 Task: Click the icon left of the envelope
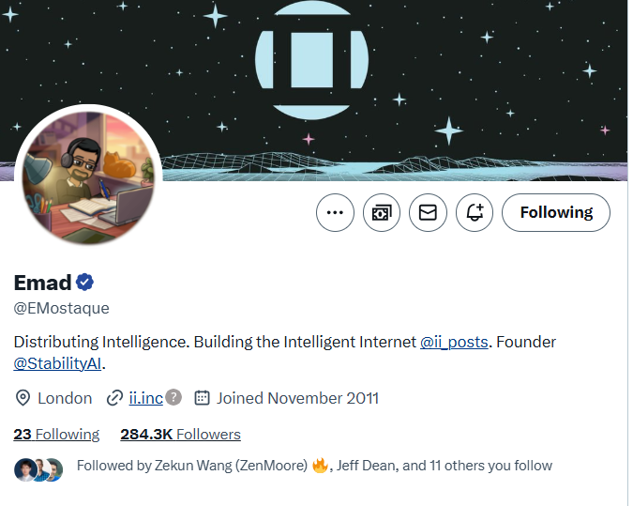click(x=382, y=213)
